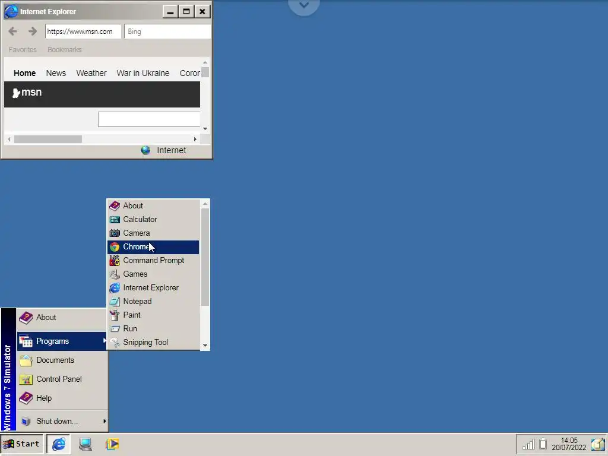The height and width of the screenshot is (456, 608).
Task: Click the Snipping Tool scissors icon
Action: click(115, 343)
